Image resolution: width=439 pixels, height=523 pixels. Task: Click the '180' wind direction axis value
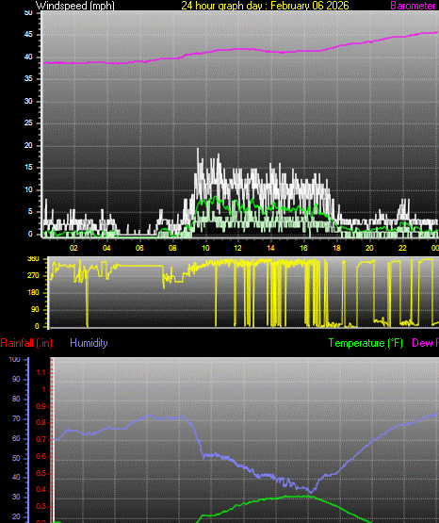33,292
